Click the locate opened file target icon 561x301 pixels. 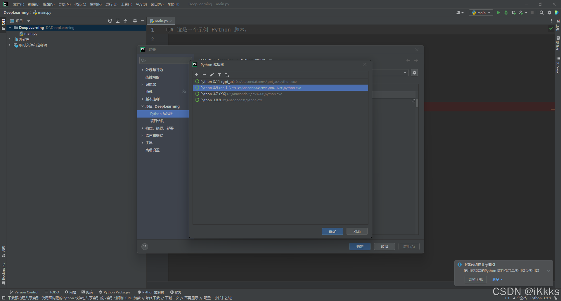tap(110, 21)
